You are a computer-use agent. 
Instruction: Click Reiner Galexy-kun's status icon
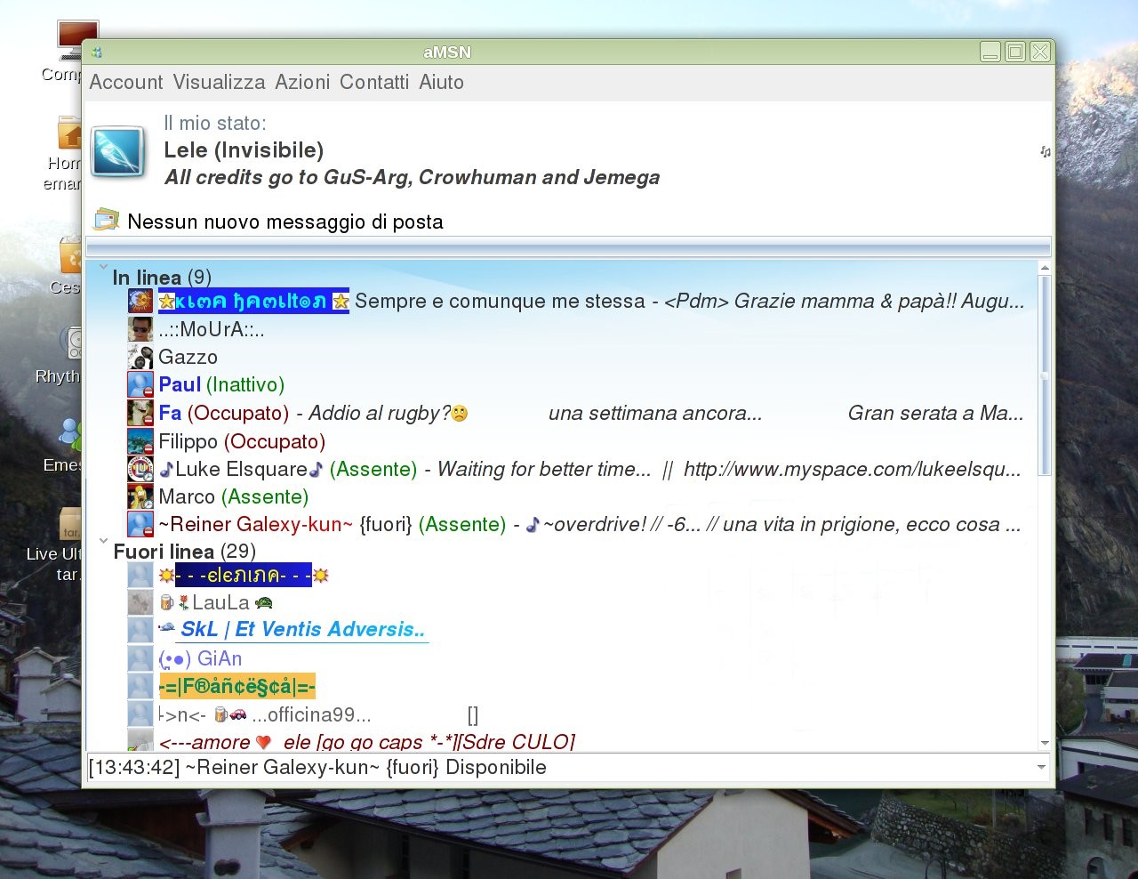[x=140, y=524]
